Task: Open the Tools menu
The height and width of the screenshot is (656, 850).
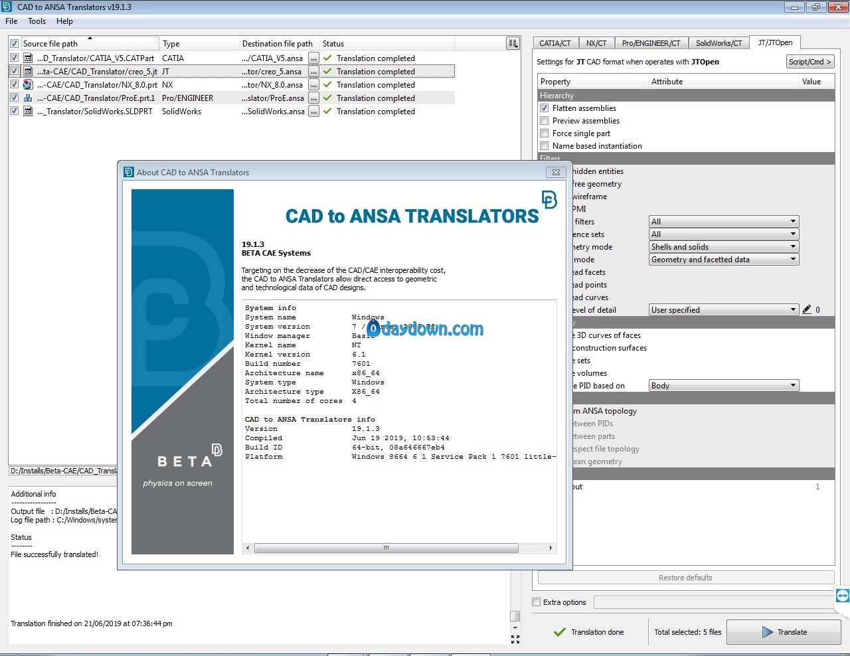Action: [37, 21]
